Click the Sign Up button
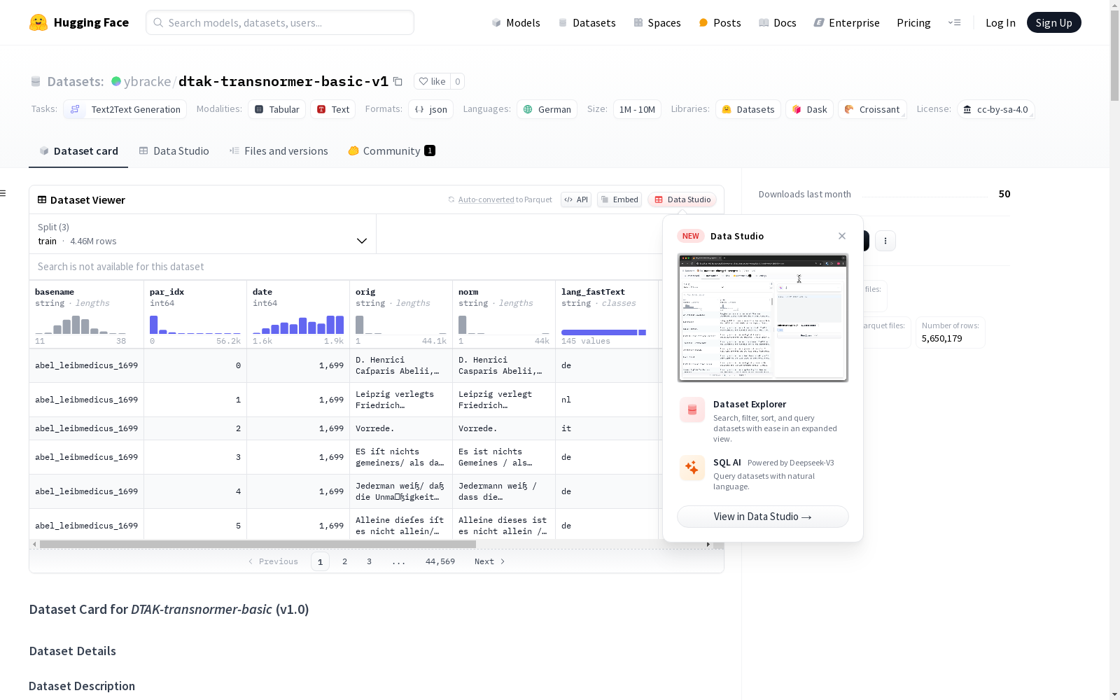Screen dimensions: 1120x700 click(1053, 22)
